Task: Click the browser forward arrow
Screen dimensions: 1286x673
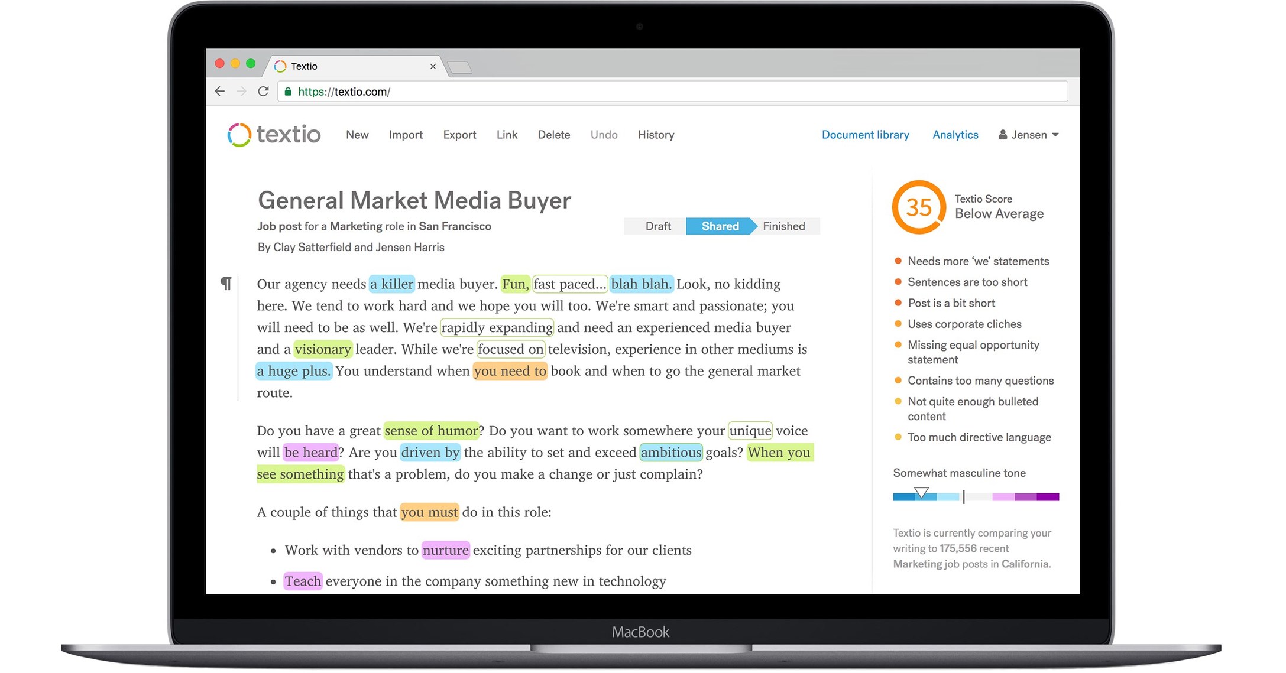Action: pos(242,92)
